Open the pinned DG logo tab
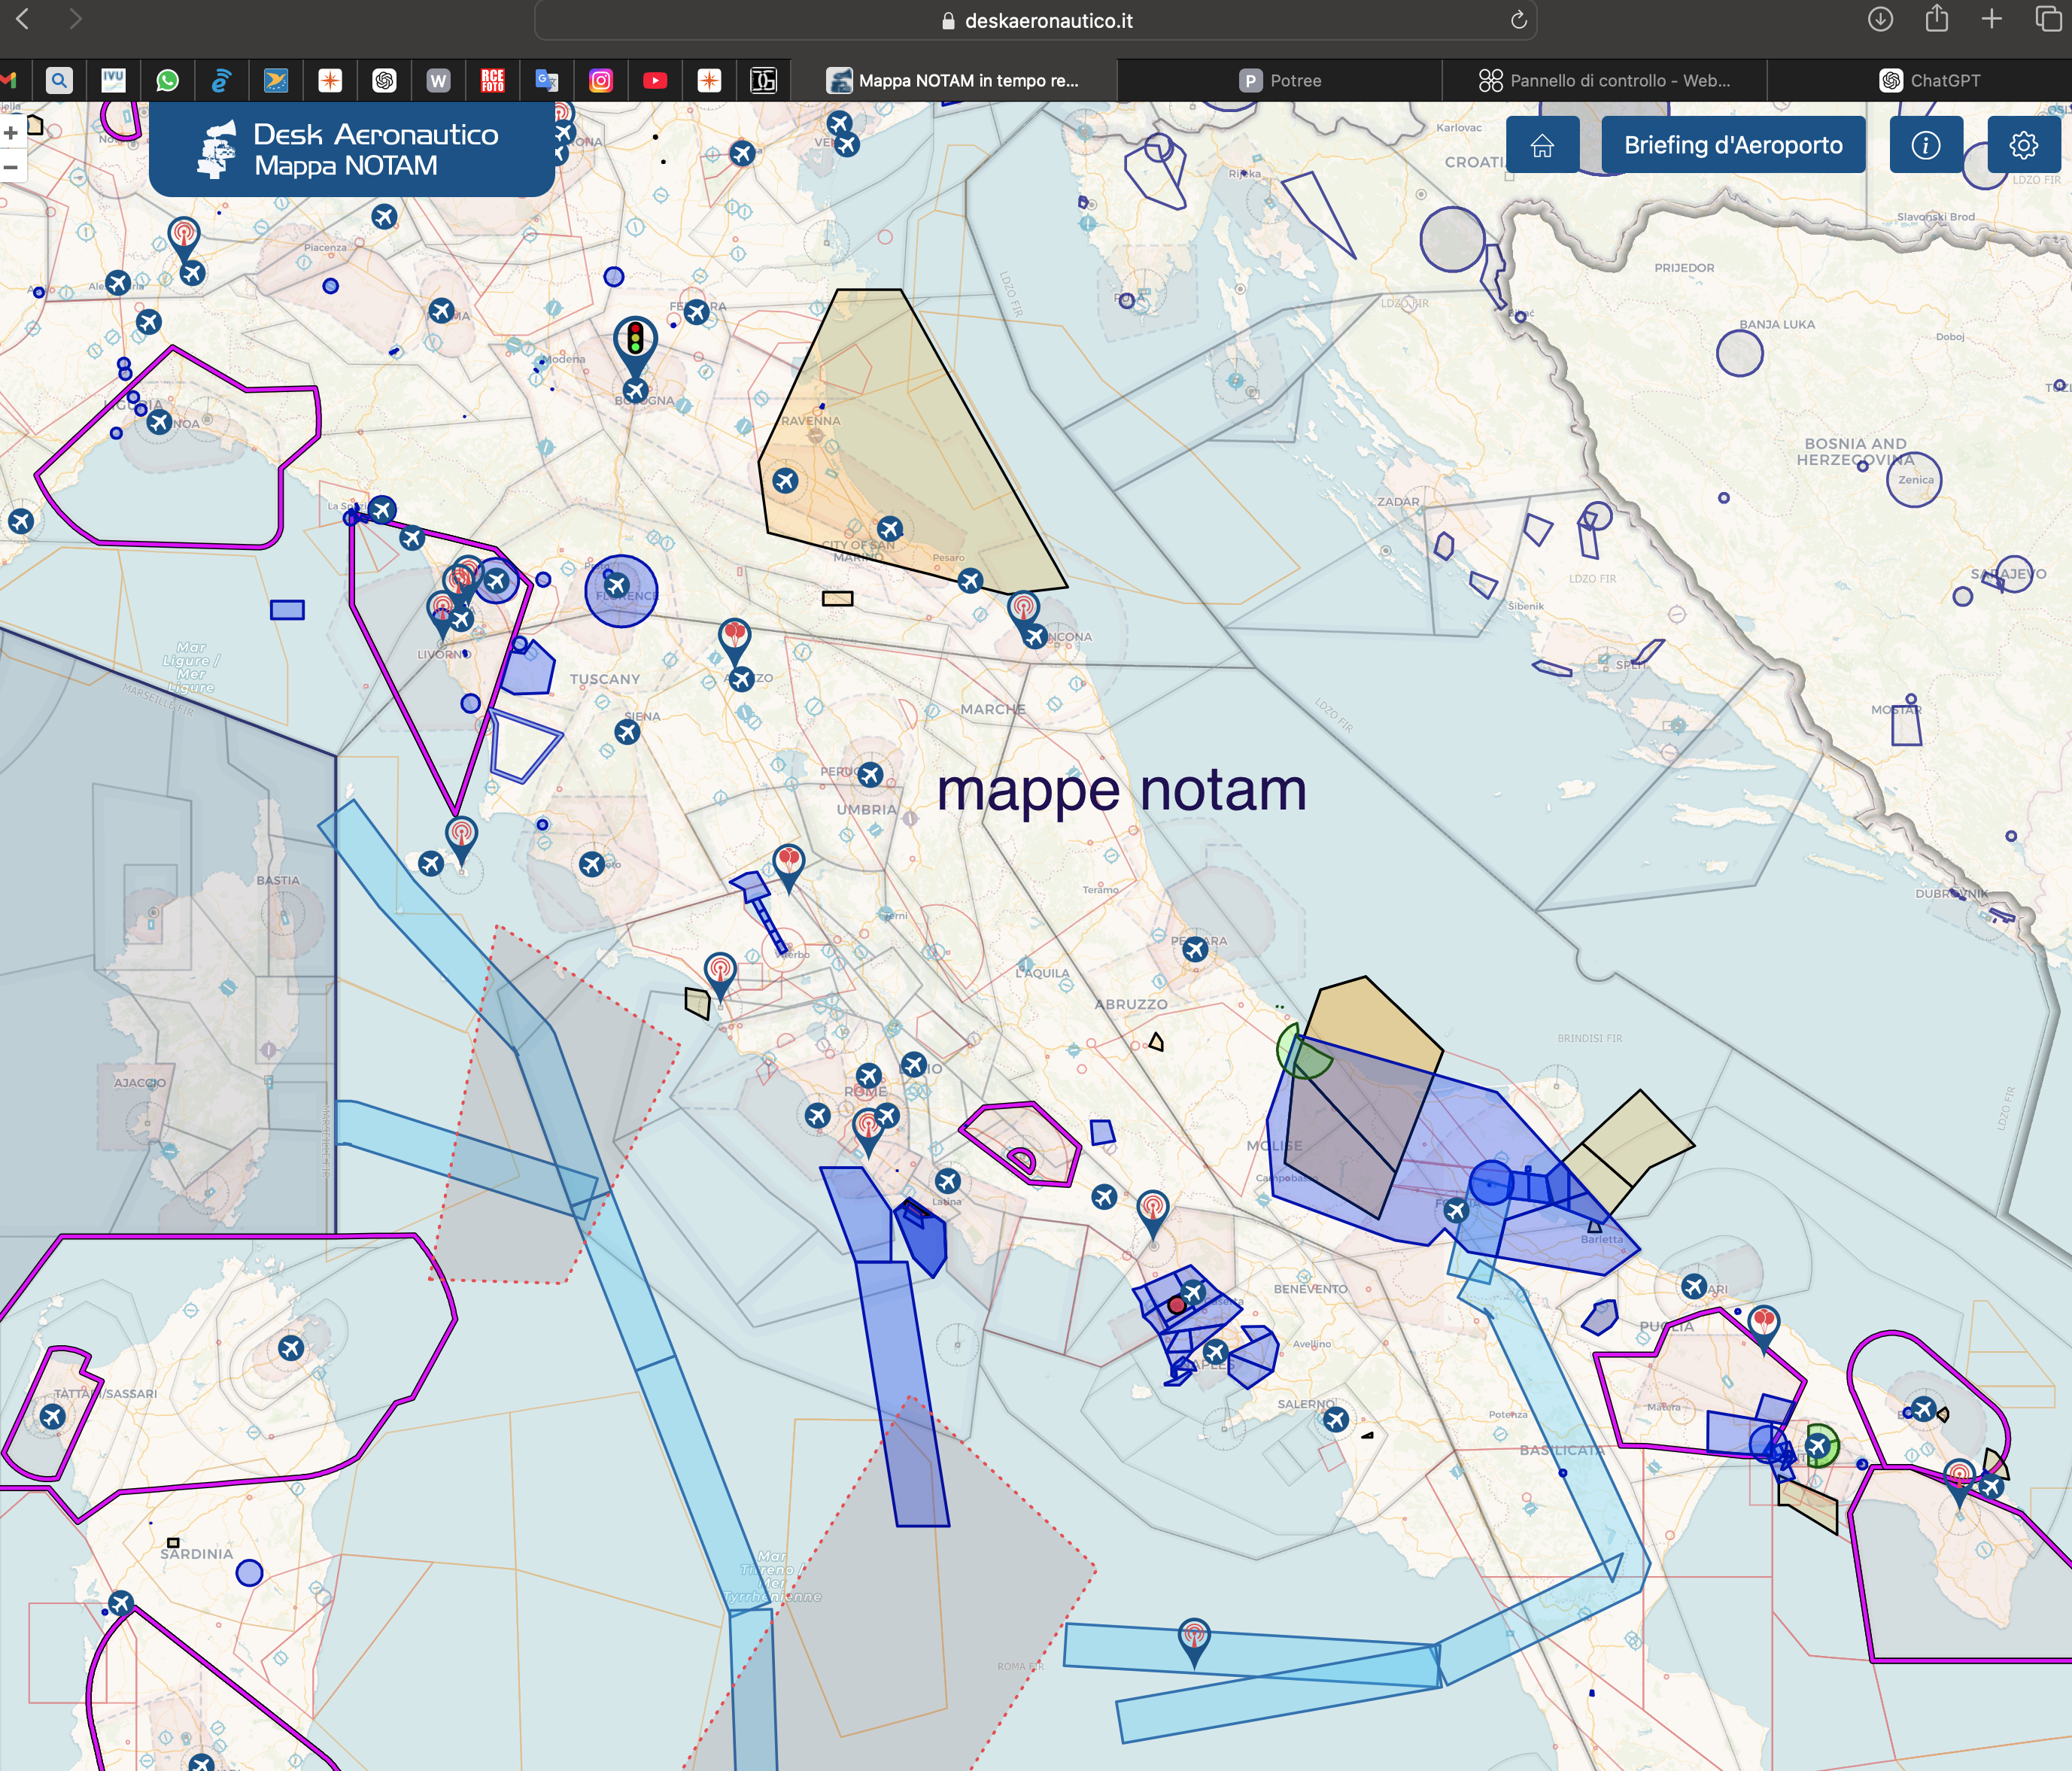 763,80
